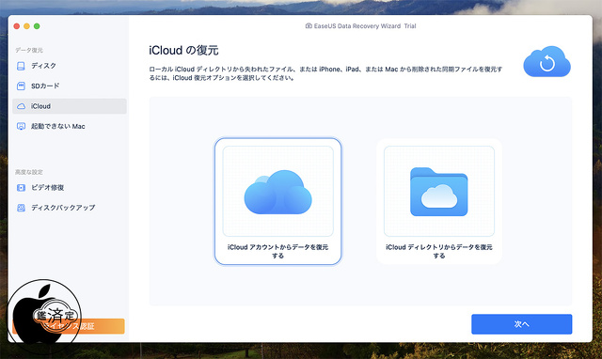Click the unbootable Mac icon in the sidebar

[21, 126]
